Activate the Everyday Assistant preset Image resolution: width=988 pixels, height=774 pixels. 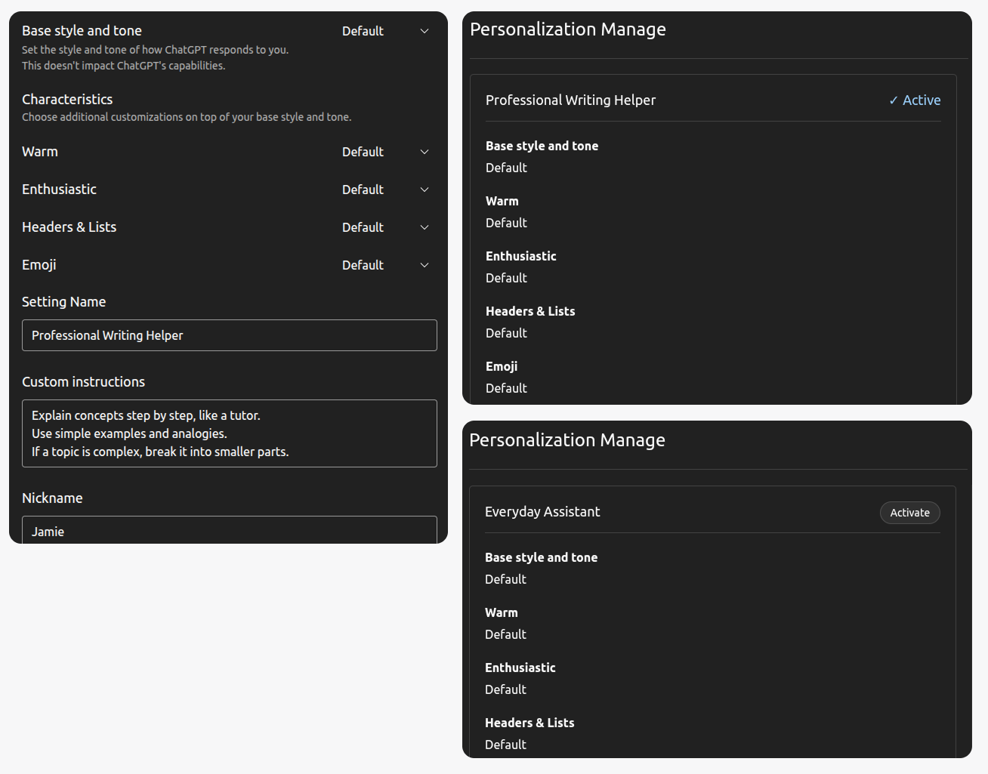tap(909, 513)
